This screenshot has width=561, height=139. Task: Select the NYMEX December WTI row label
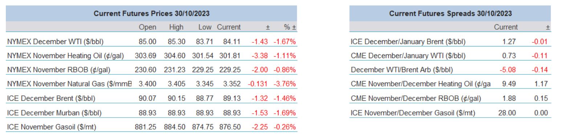coord(56,42)
